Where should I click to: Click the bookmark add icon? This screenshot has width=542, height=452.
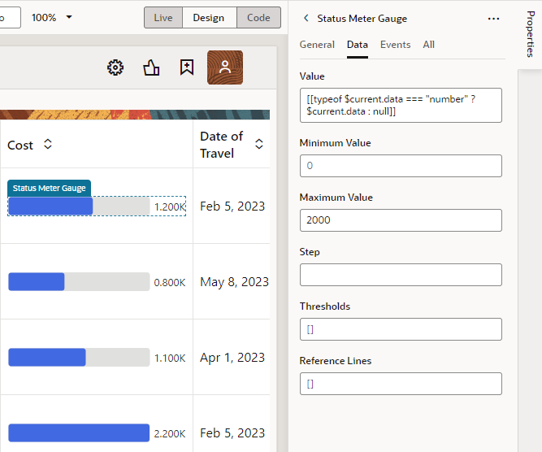[187, 67]
